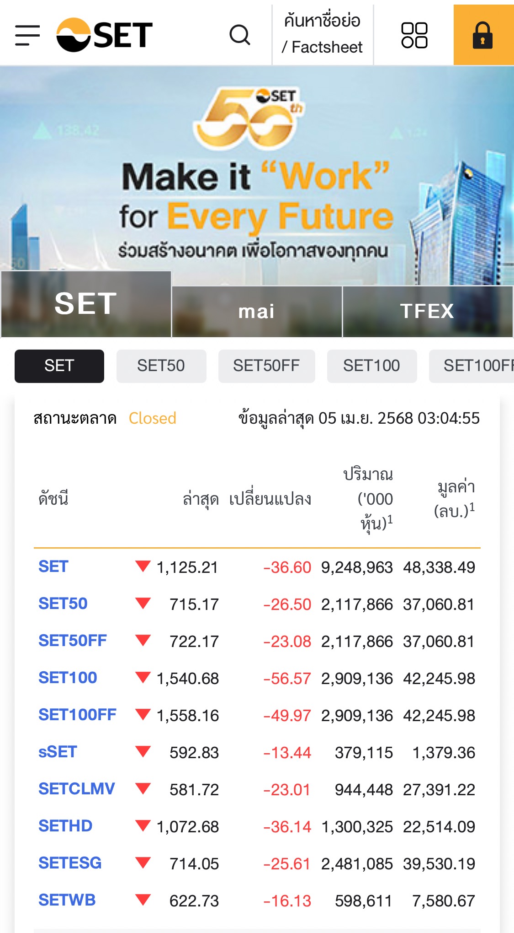Viewport: 514px width, 933px height.
Task: Click the SET 50th anniversary banner
Action: [257, 174]
